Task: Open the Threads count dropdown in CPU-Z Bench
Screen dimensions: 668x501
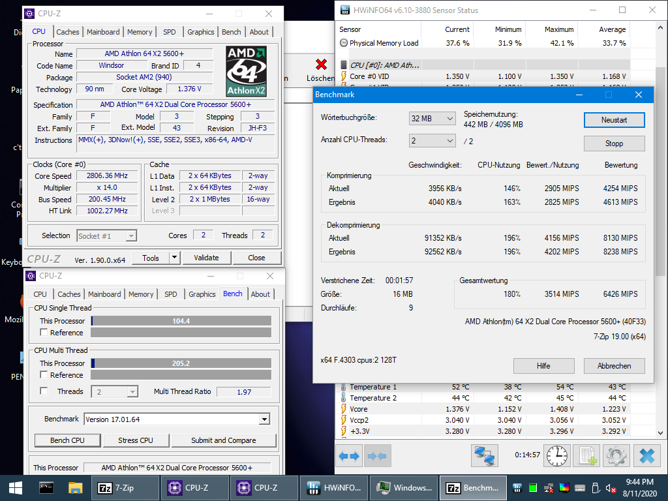Action: point(115,392)
